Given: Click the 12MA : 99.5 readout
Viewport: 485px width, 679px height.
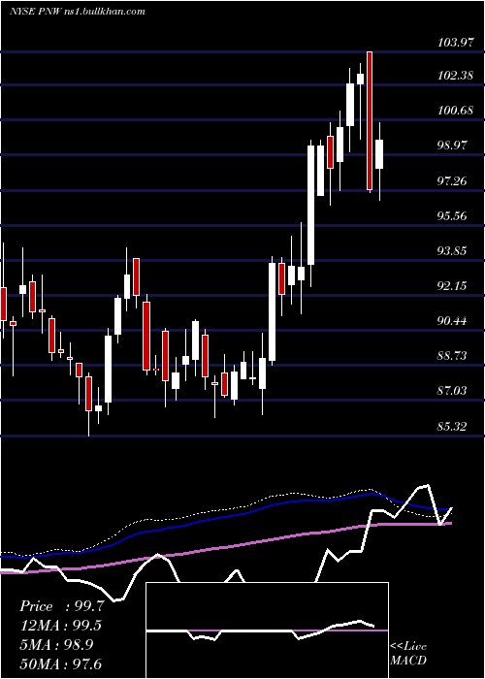Looking at the screenshot, I should (x=63, y=626).
